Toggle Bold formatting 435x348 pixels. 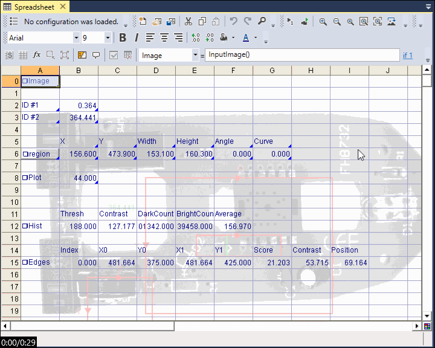click(123, 37)
